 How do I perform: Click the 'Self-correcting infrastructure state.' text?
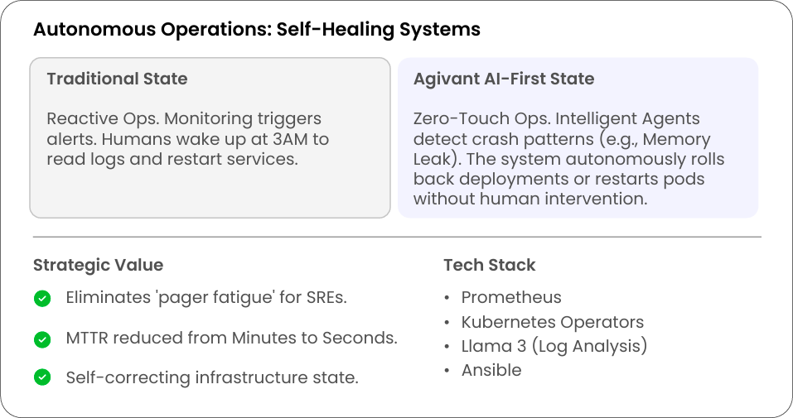point(211,377)
